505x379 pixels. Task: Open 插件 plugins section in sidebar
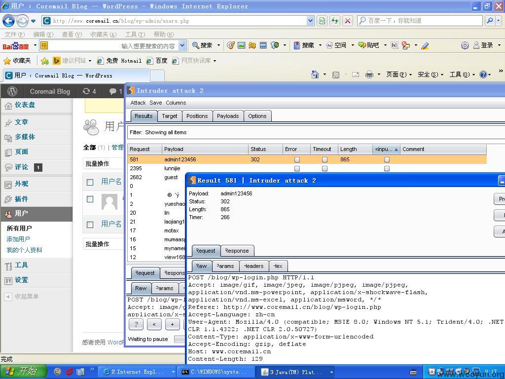(21, 199)
